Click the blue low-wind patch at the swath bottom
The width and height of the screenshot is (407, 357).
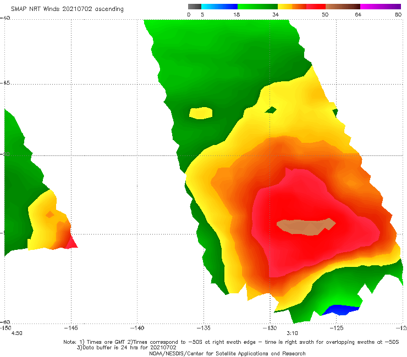coord(342,310)
